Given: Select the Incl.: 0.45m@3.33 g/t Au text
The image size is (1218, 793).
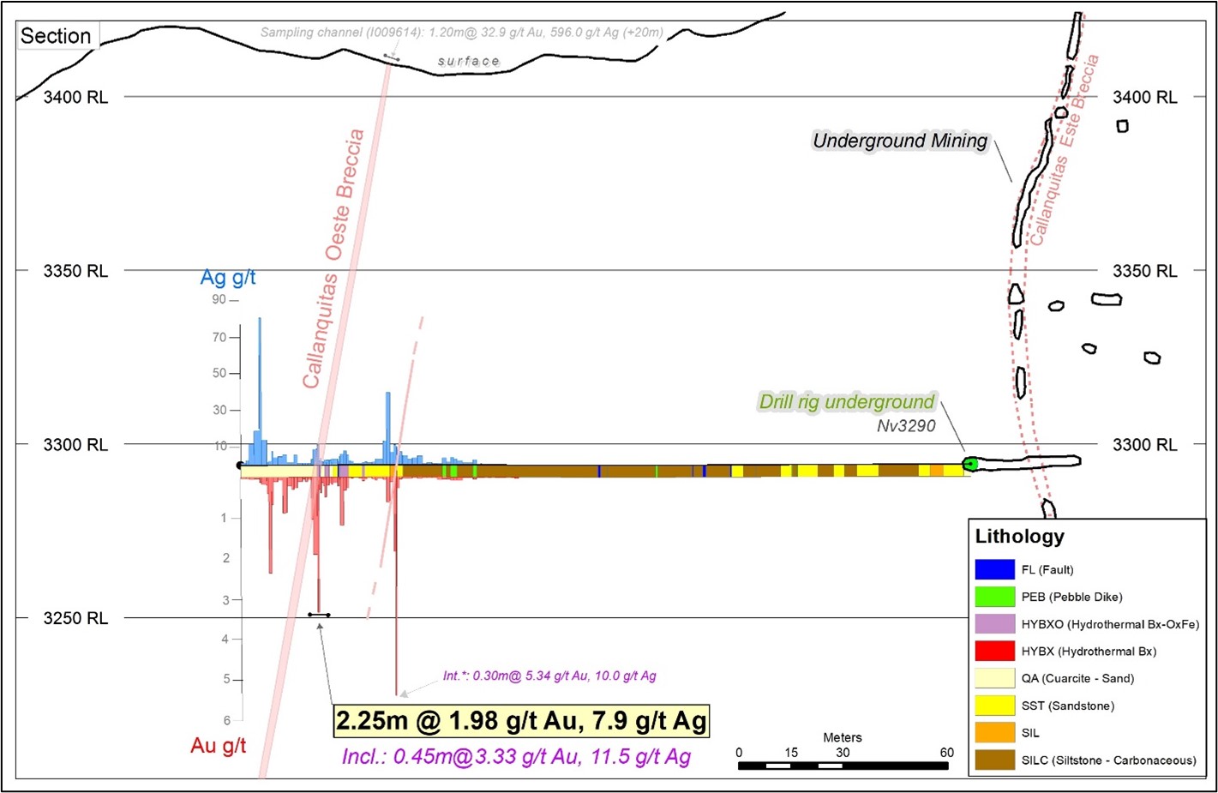Looking at the screenshot, I should coord(516,757).
